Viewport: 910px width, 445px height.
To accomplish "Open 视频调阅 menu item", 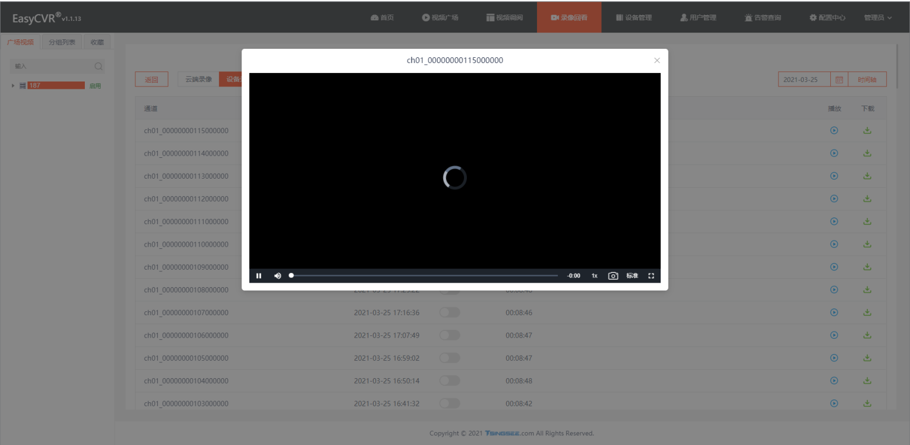I will click(x=504, y=17).
